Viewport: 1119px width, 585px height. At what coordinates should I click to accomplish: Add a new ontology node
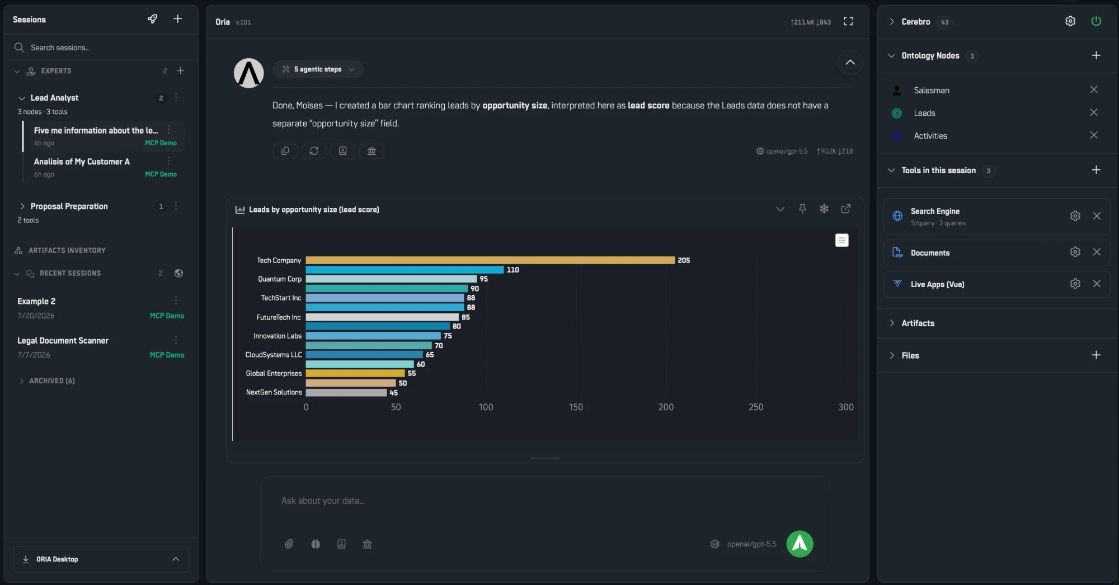point(1096,55)
